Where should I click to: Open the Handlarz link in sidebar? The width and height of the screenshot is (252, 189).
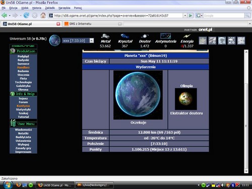coord(23,68)
